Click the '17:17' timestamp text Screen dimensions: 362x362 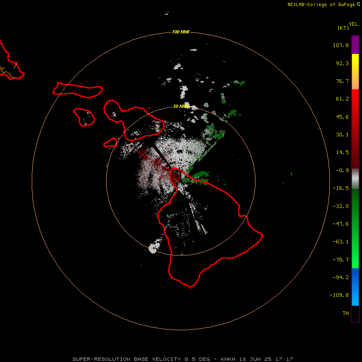pyautogui.click(x=284, y=359)
